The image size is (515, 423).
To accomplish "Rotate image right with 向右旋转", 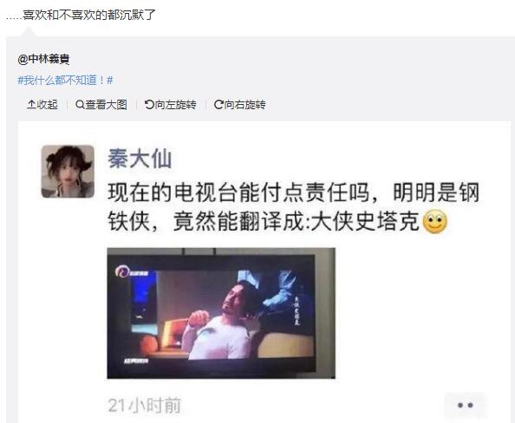I will coord(240,105).
